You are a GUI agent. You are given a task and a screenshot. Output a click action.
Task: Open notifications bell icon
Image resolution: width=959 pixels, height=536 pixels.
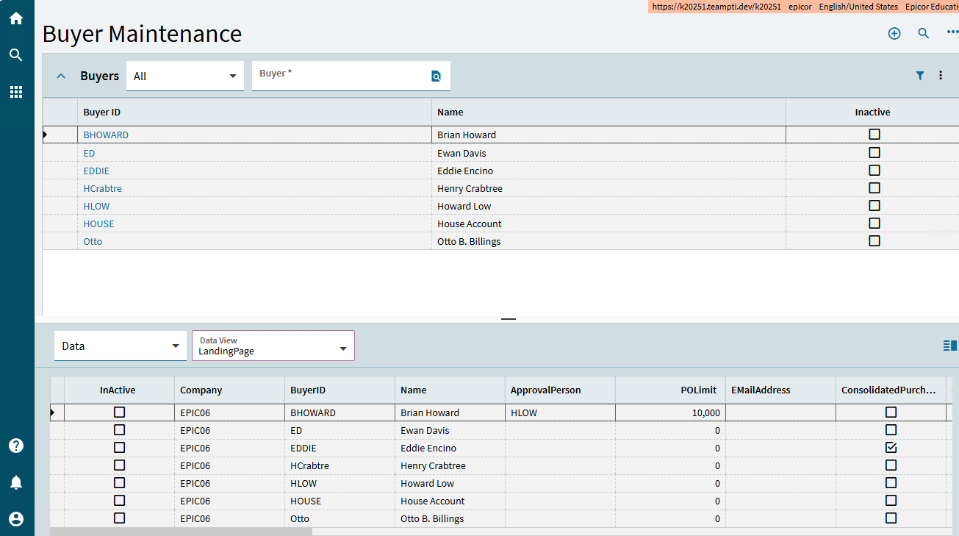pyautogui.click(x=16, y=482)
